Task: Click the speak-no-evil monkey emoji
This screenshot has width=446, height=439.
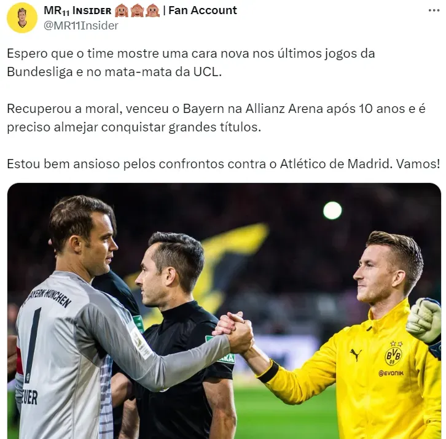Action: (152, 11)
